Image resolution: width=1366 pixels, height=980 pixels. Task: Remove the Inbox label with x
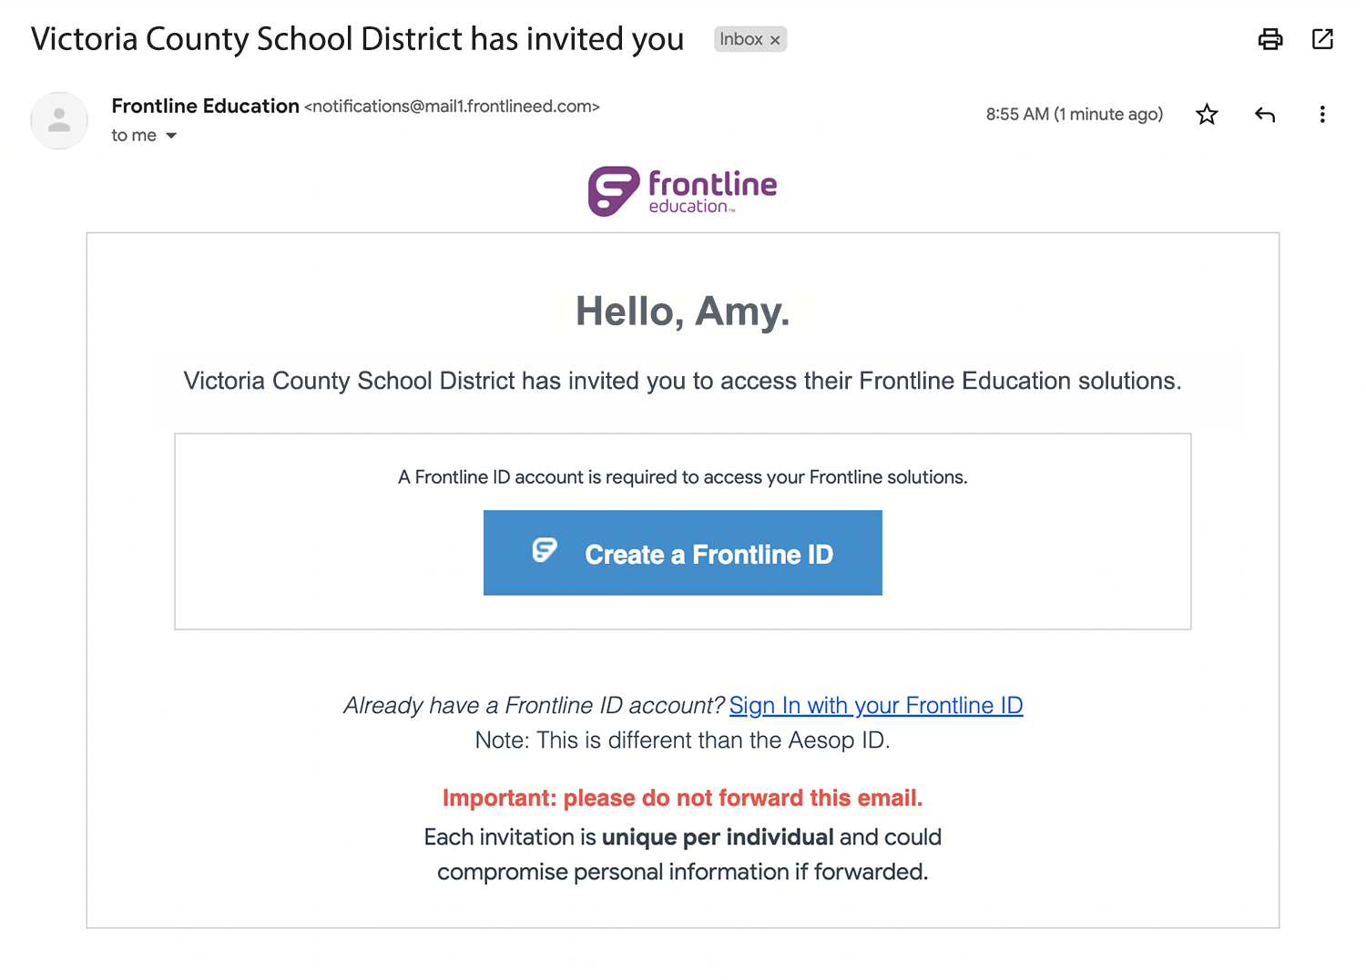[775, 40]
